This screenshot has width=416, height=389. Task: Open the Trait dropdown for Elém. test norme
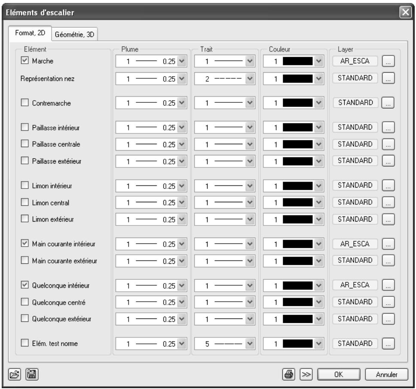pos(250,344)
